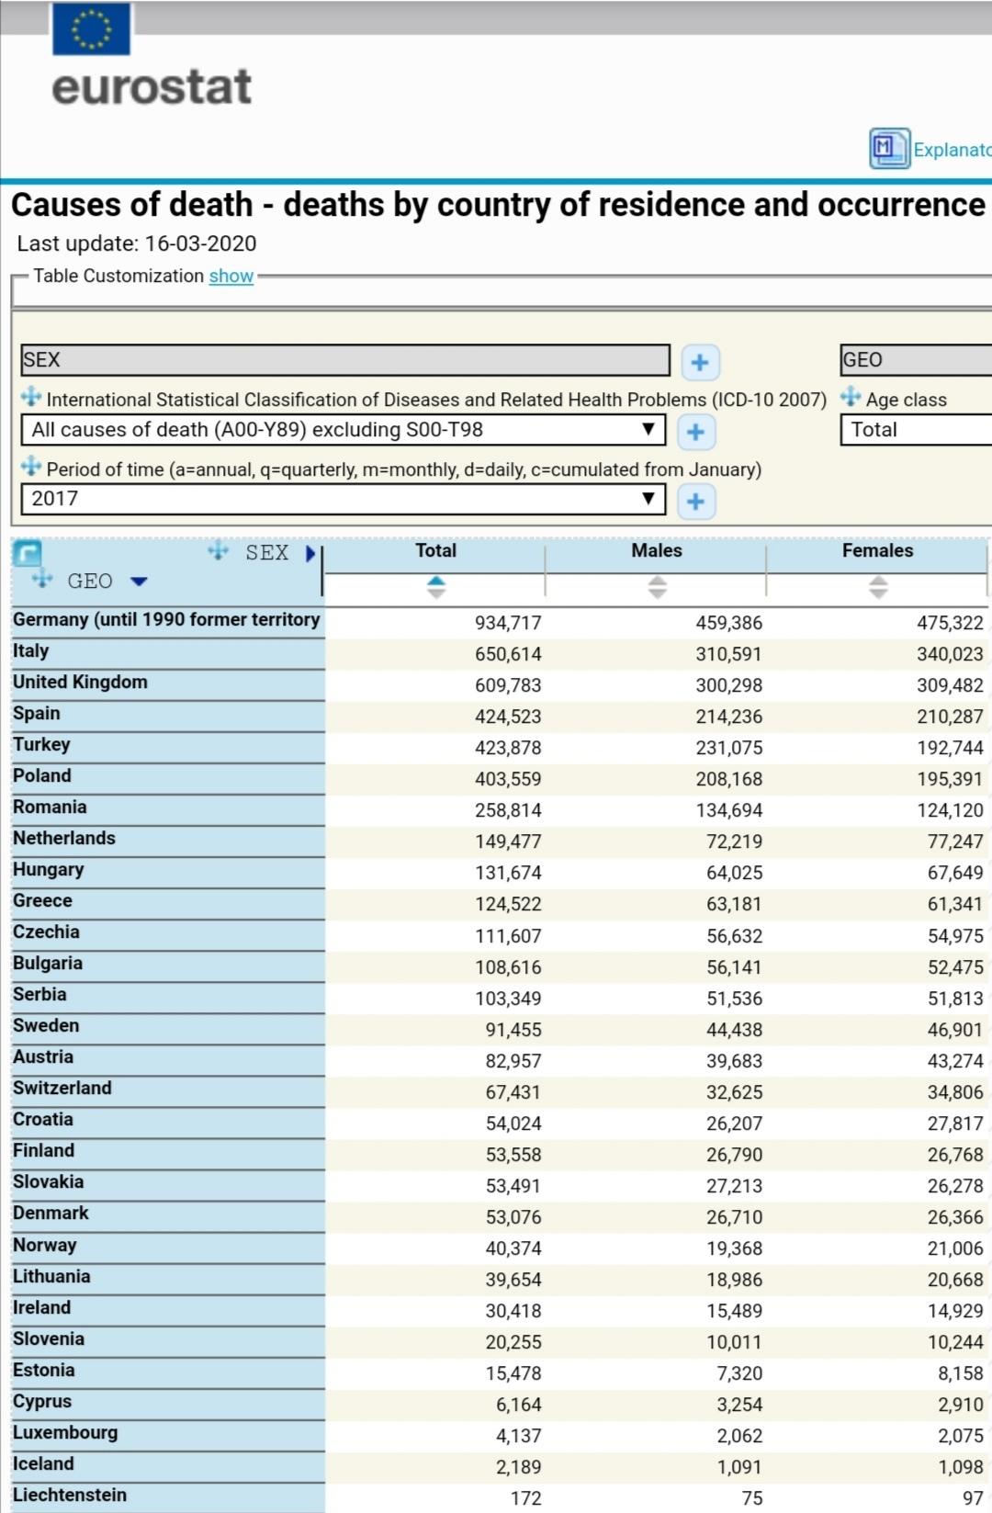Viewport: 992px width, 1513px height.
Task: Open the 2017 period of time dropdown
Action: [343, 499]
